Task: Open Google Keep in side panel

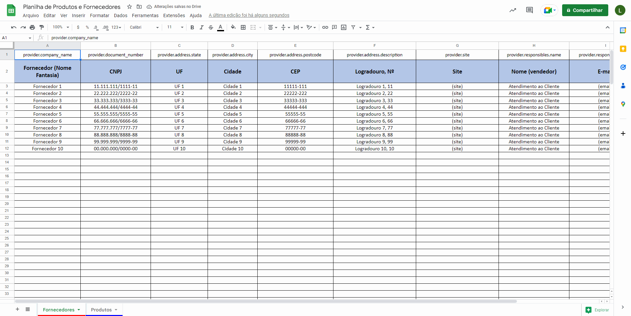Action: click(x=623, y=49)
